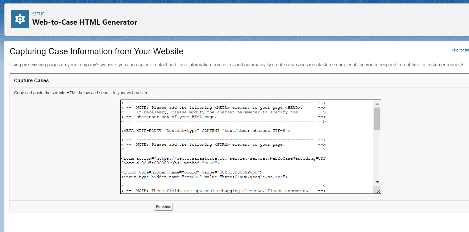Click the Finished button
This screenshot has height=232, width=469.
164,206
